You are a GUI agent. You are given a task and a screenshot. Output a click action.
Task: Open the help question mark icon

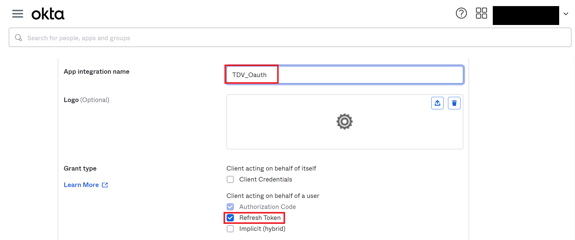coord(461,13)
